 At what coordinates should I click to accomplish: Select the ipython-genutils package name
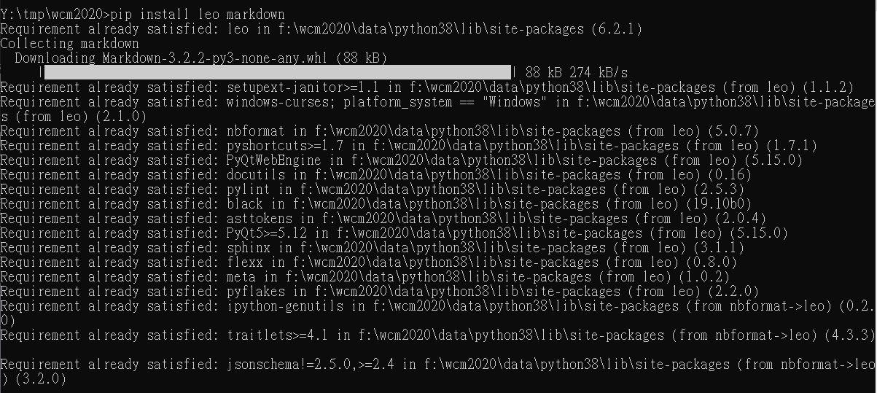(x=284, y=306)
